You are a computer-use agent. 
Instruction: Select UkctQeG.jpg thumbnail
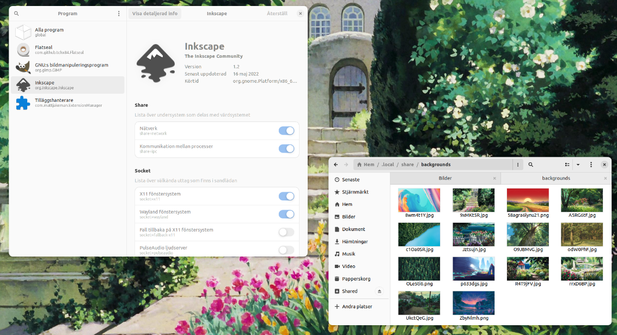coord(419,303)
